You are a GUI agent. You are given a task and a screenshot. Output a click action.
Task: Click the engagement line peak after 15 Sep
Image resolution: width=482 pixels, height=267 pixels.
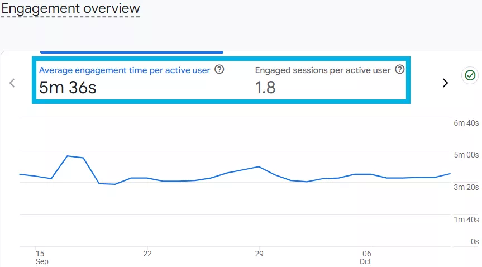point(68,156)
